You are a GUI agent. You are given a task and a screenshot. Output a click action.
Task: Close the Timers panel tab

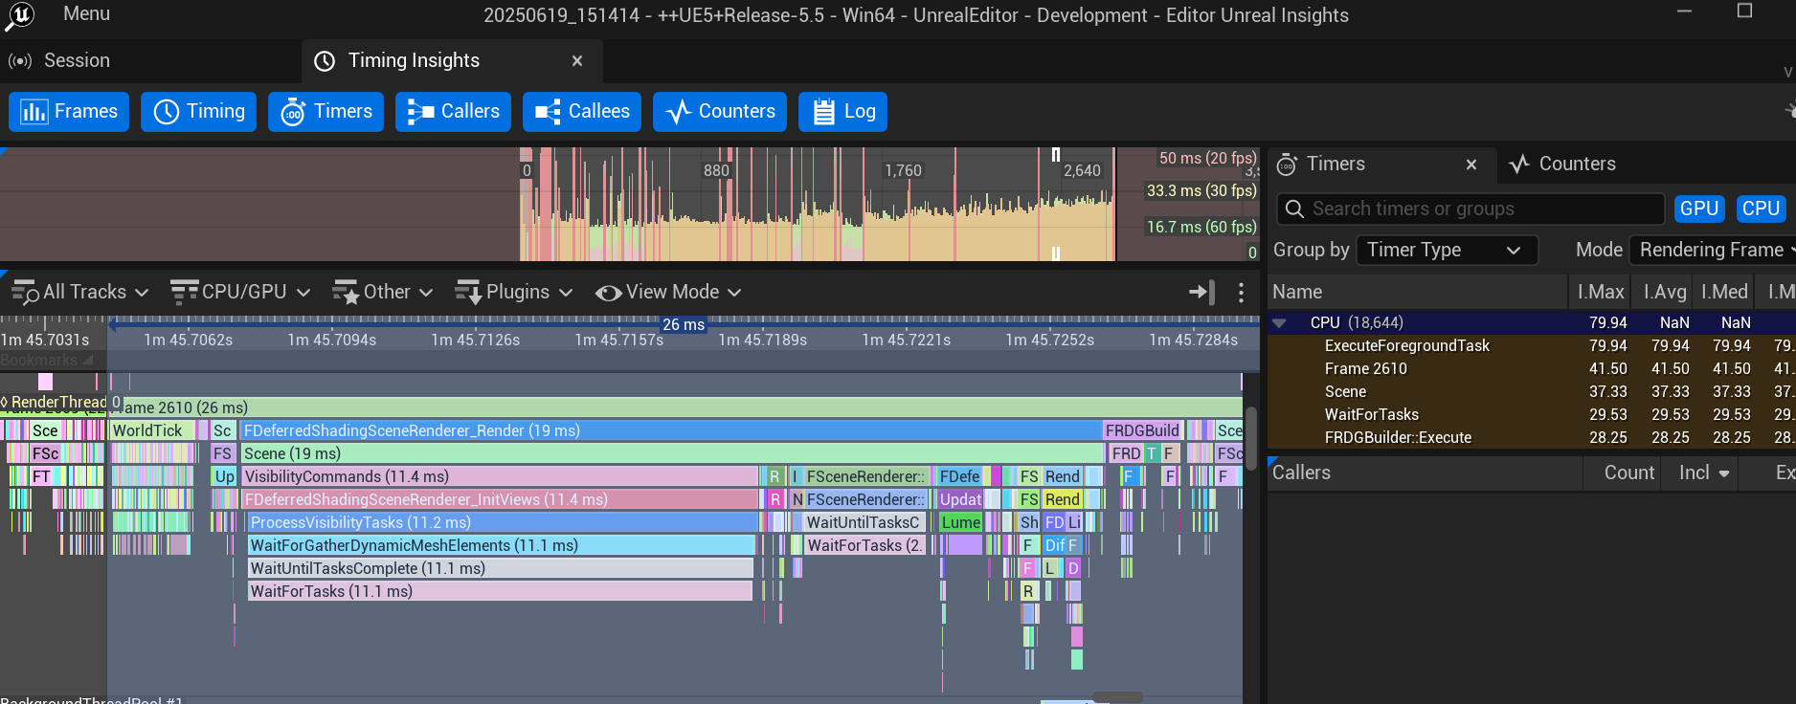tap(1471, 165)
